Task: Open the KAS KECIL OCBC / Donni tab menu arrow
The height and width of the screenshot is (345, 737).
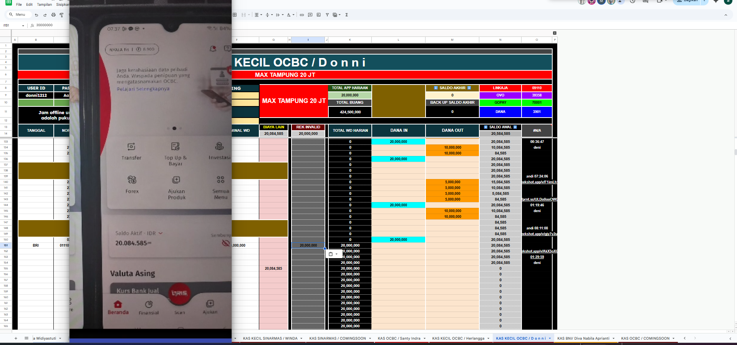Action: click(550, 338)
